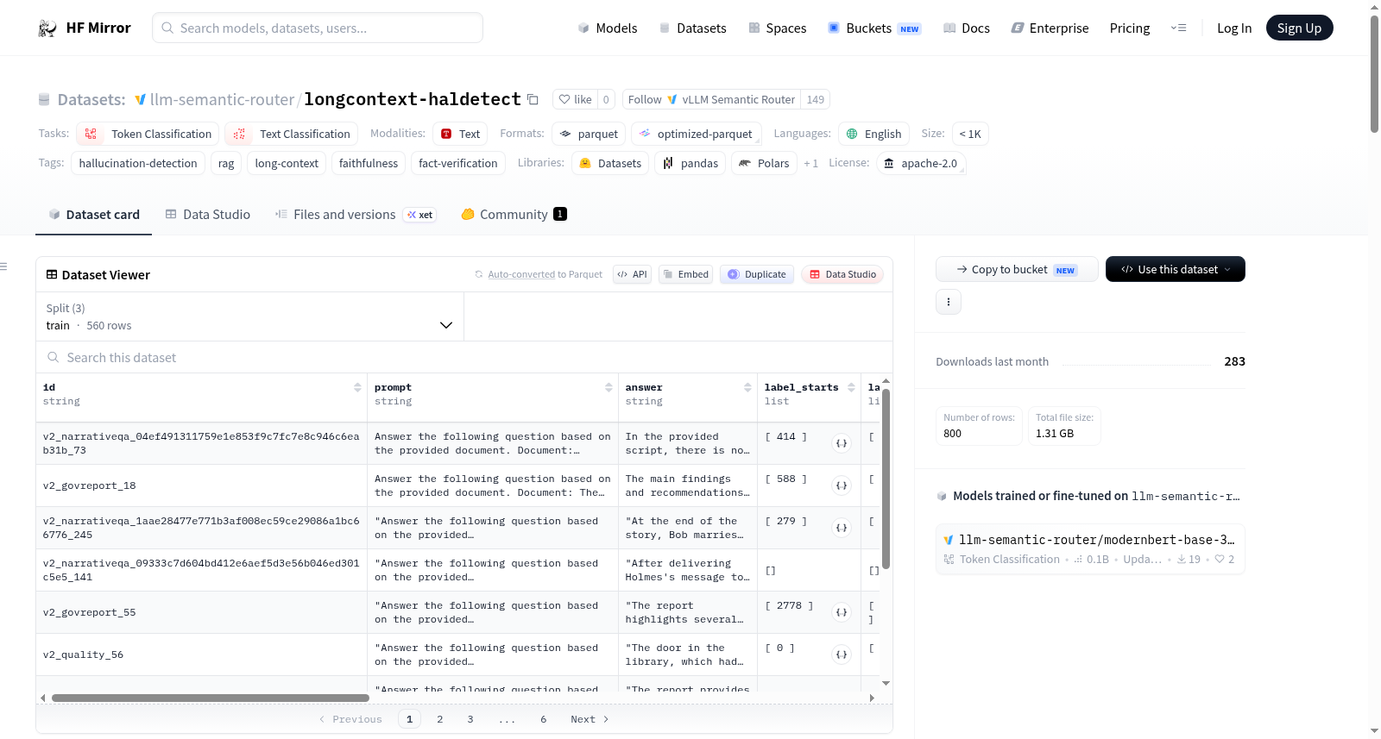1381x739 pixels.
Task: Open the Auto-converted link
Action: pos(521,275)
